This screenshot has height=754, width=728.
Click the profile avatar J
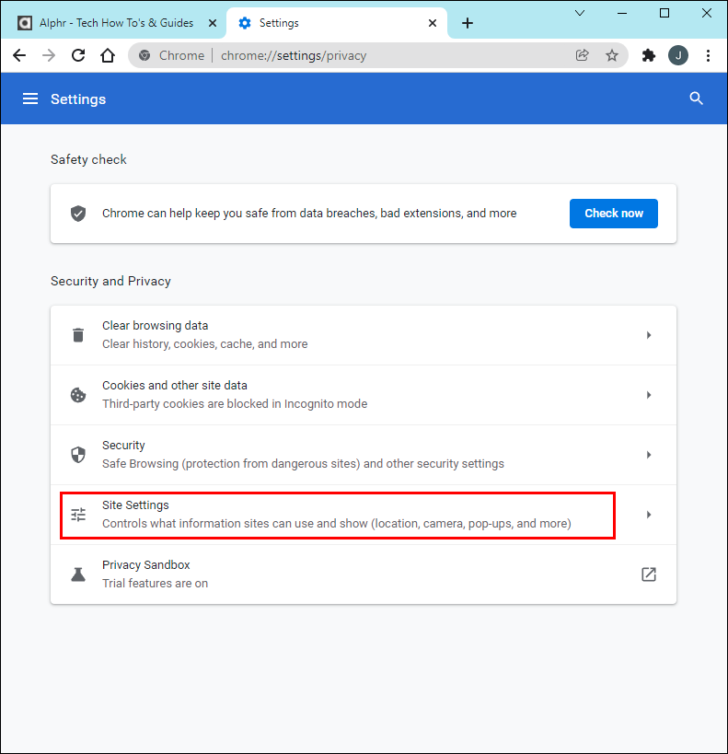[x=678, y=55]
